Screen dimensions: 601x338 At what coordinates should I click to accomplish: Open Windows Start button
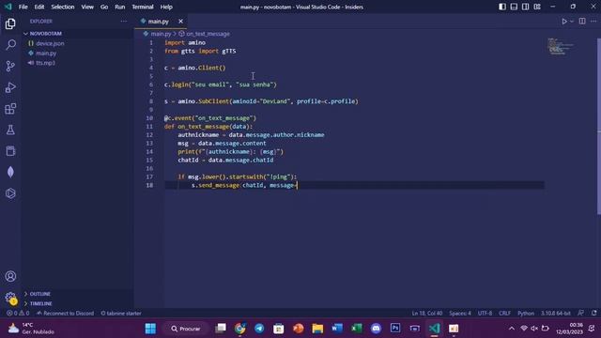(x=150, y=329)
